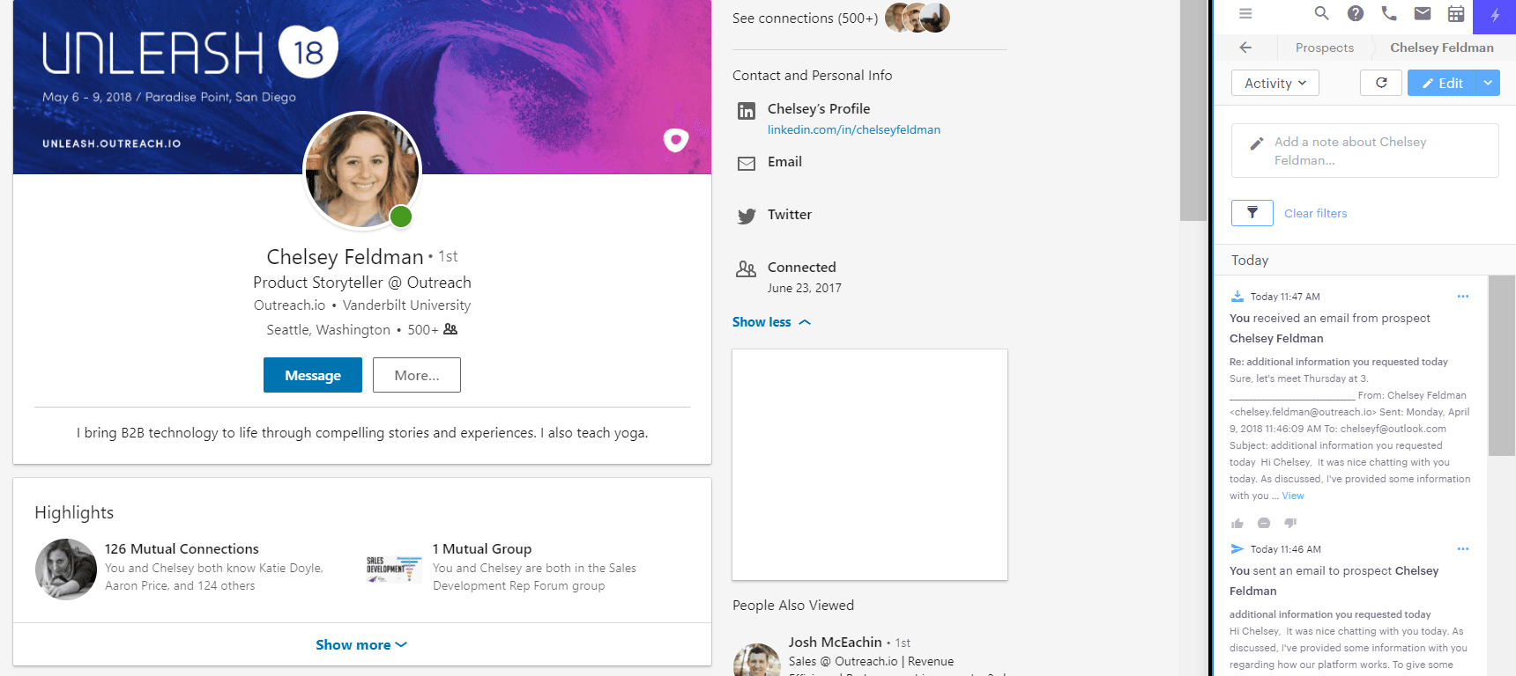Click the phone call icon
The image size is (1516, 676).
click(x=1389, y=13)
